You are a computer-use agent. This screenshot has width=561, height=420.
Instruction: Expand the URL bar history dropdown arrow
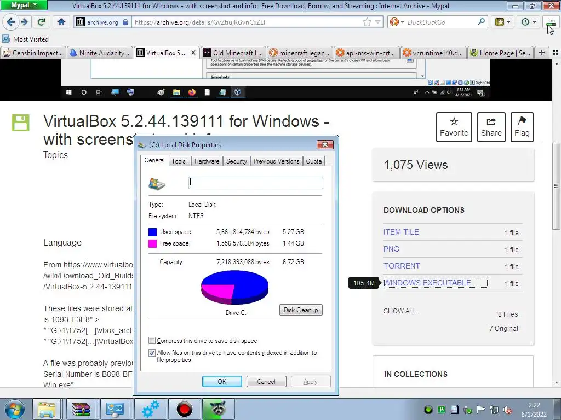pos(377,22)
